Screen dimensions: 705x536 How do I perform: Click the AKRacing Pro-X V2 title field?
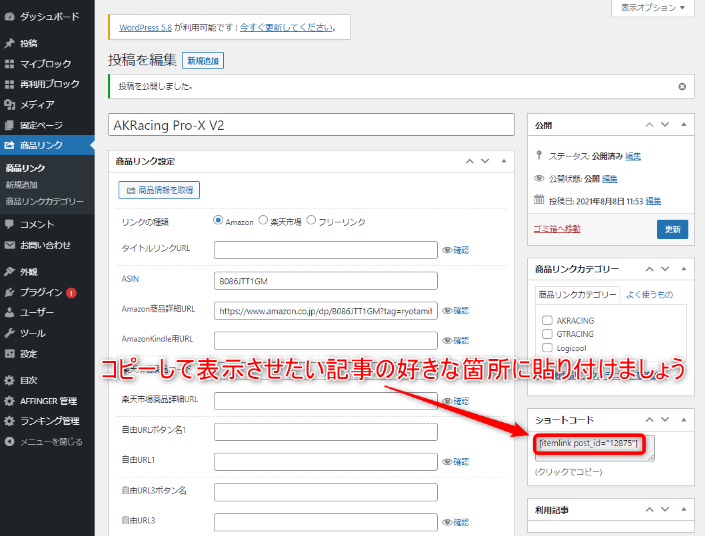click(x=312, y=125)
